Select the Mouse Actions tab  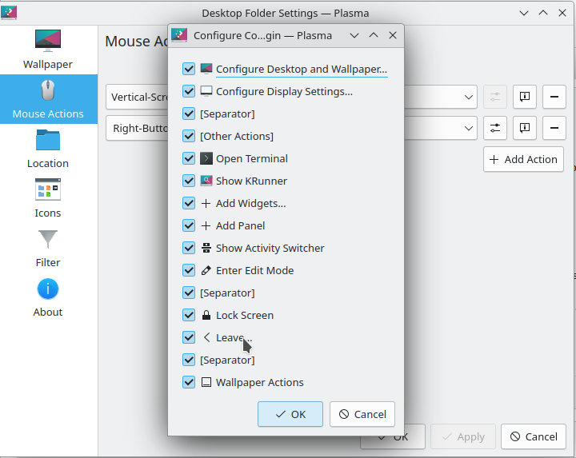(x=48, y=99)
